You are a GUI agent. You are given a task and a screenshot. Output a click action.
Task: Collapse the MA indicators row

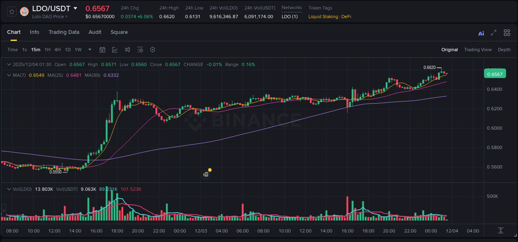tap(8, 75)
